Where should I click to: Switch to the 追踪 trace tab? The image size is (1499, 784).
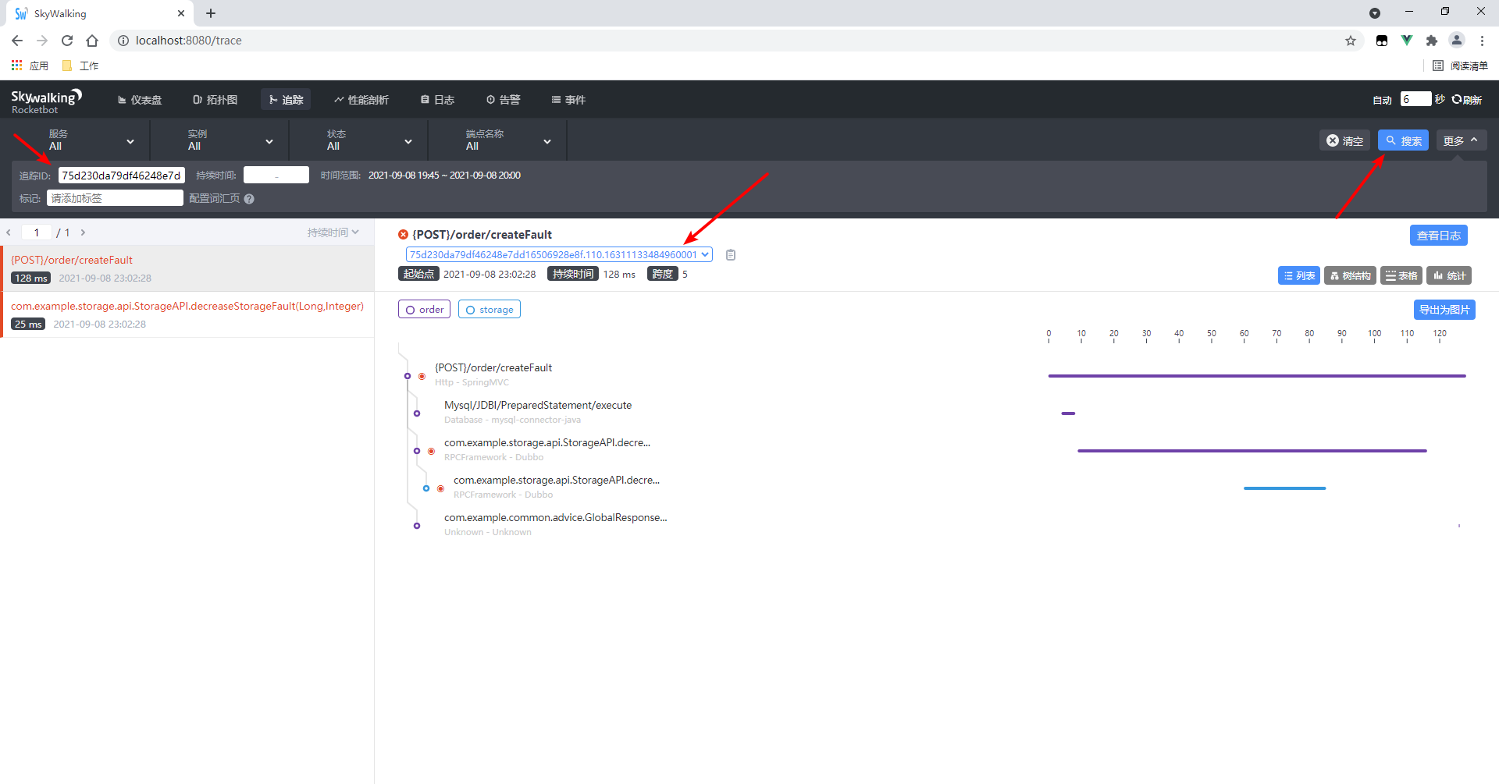tap(286, 100)
